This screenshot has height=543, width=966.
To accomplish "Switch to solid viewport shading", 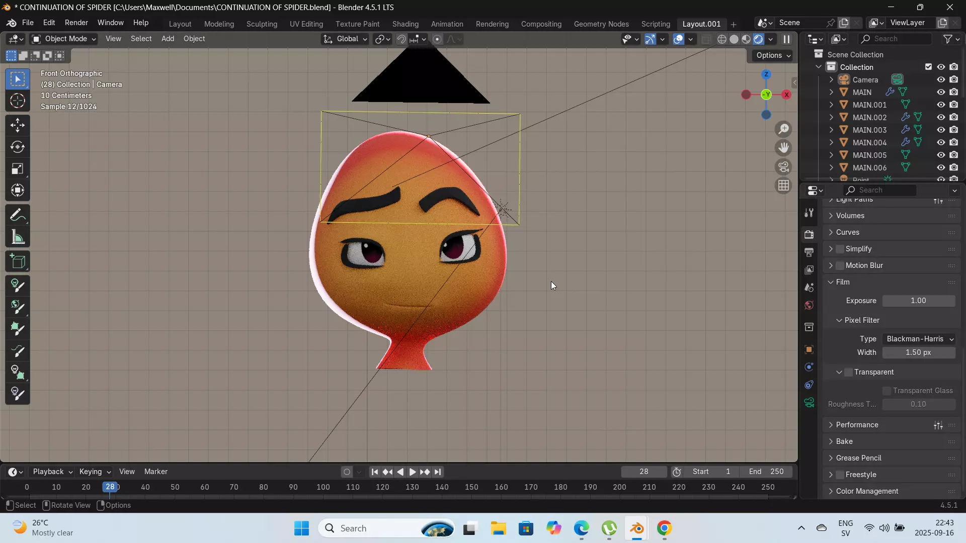I will [x=734, y=39].
